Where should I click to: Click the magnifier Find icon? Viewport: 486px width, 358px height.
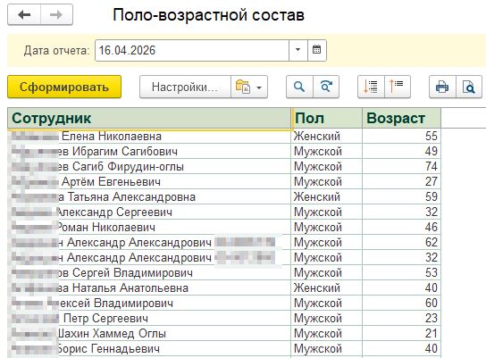pyautogui.click(x=299, y=87)
